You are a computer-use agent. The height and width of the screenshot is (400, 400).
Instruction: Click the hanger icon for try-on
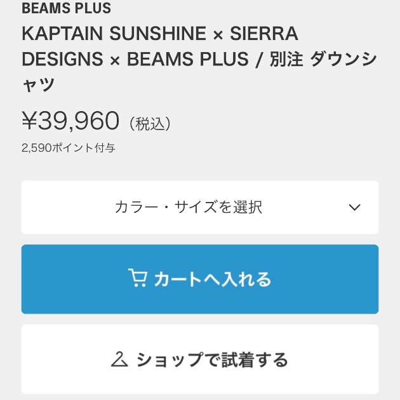point(119,359)
